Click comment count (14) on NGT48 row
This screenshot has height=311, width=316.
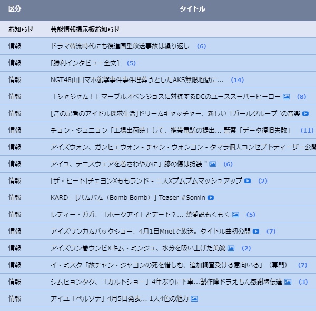(238, 80)
